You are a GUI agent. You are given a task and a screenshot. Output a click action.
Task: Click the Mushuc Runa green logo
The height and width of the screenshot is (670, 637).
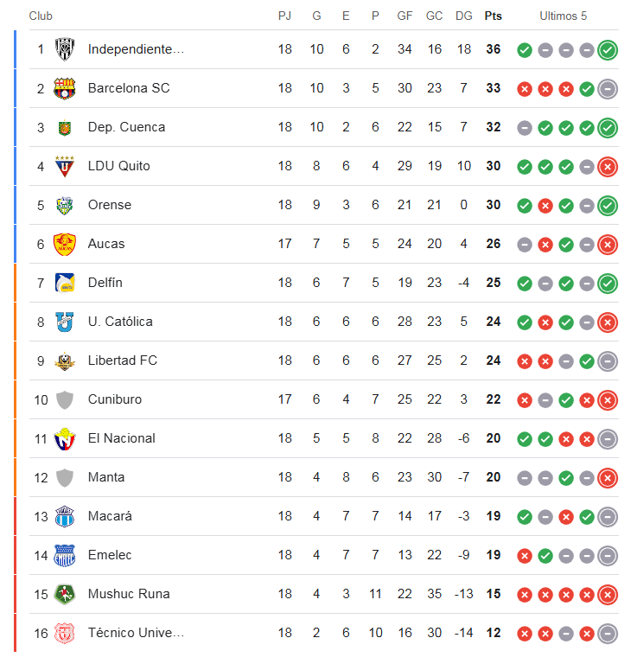[x=65, y=594]
